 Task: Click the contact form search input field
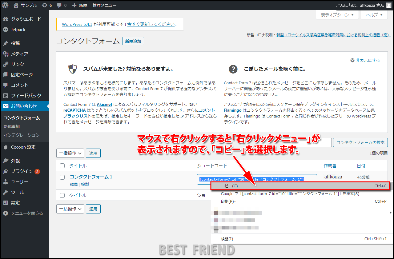click(x=325, y=142)
